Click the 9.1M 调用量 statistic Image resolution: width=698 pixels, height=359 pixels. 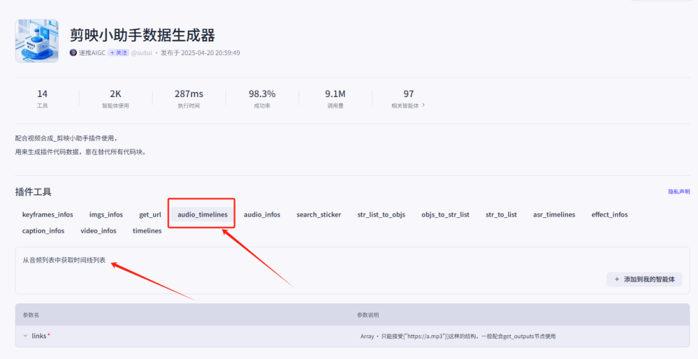tap(335, 99)
